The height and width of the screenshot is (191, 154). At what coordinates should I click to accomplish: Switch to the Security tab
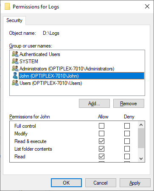(x=14, y=20)
